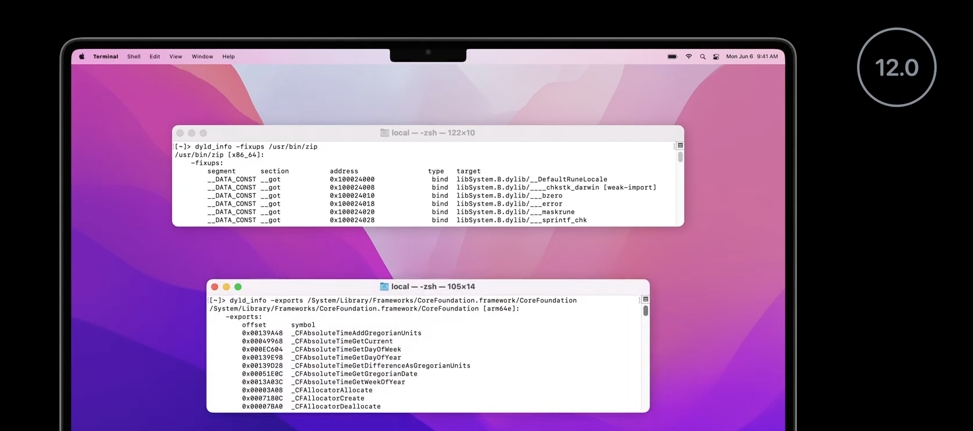Click the /usr/bin/zip [x86_64] line
This screenshot has height=431, width=973.
(x=219, y=155)
